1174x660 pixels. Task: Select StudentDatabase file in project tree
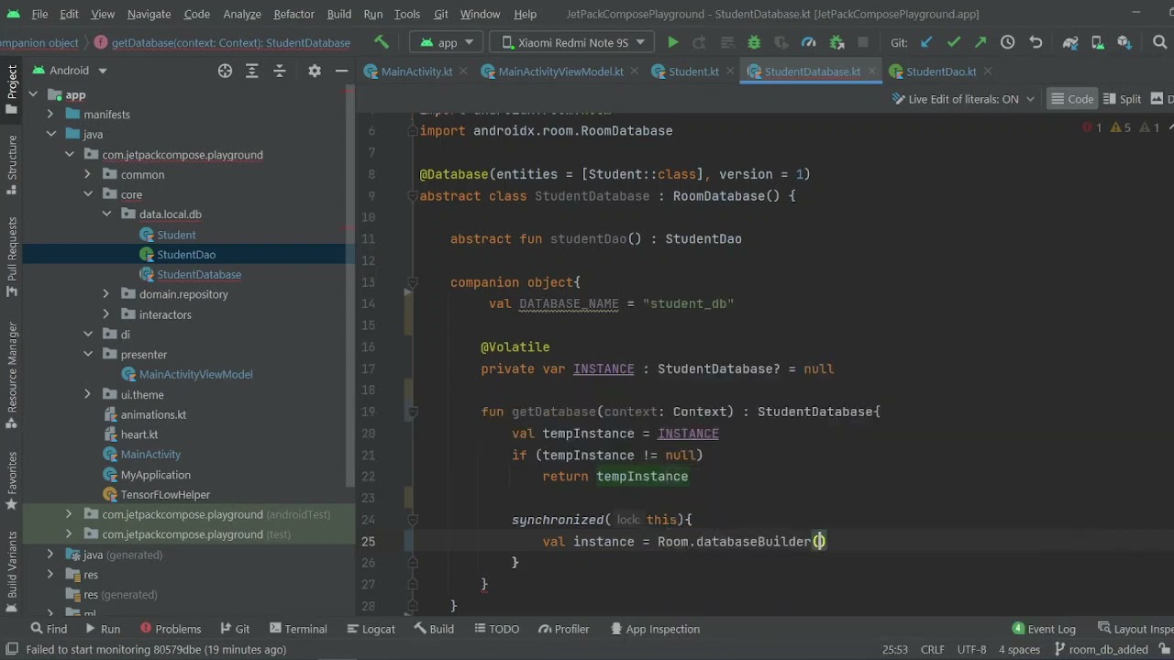tap(199, 274)
